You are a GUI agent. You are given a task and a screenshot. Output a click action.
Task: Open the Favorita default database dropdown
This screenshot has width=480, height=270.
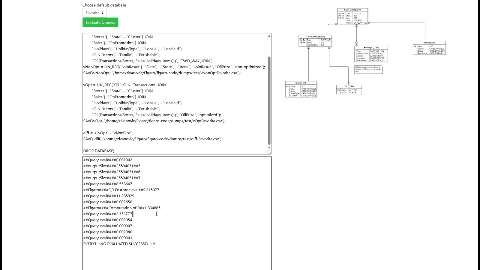94,13
